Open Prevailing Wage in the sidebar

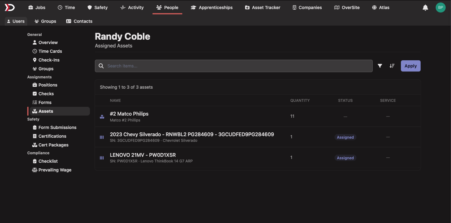click(x=55, y=170)
